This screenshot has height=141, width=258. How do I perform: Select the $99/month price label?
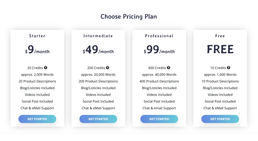pyautogui.click(x=159, y=49)
